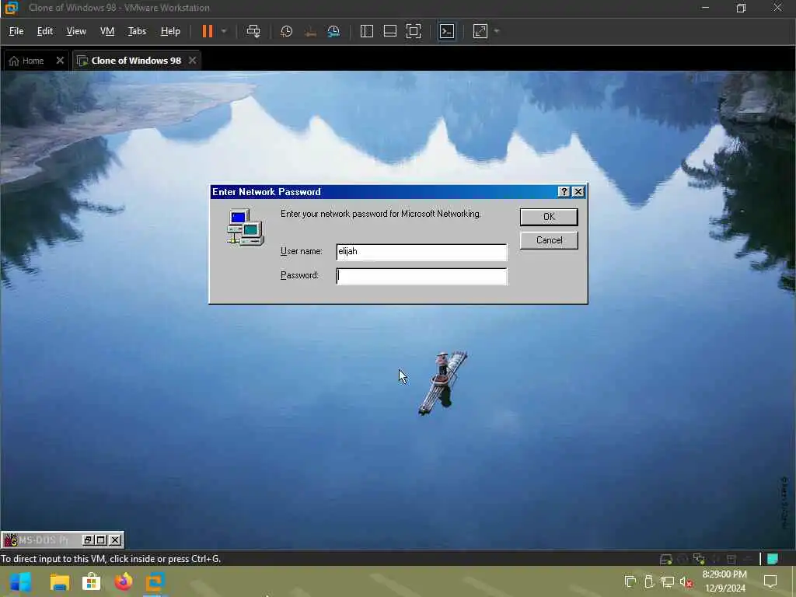Open the notification center

pos(770,581)
